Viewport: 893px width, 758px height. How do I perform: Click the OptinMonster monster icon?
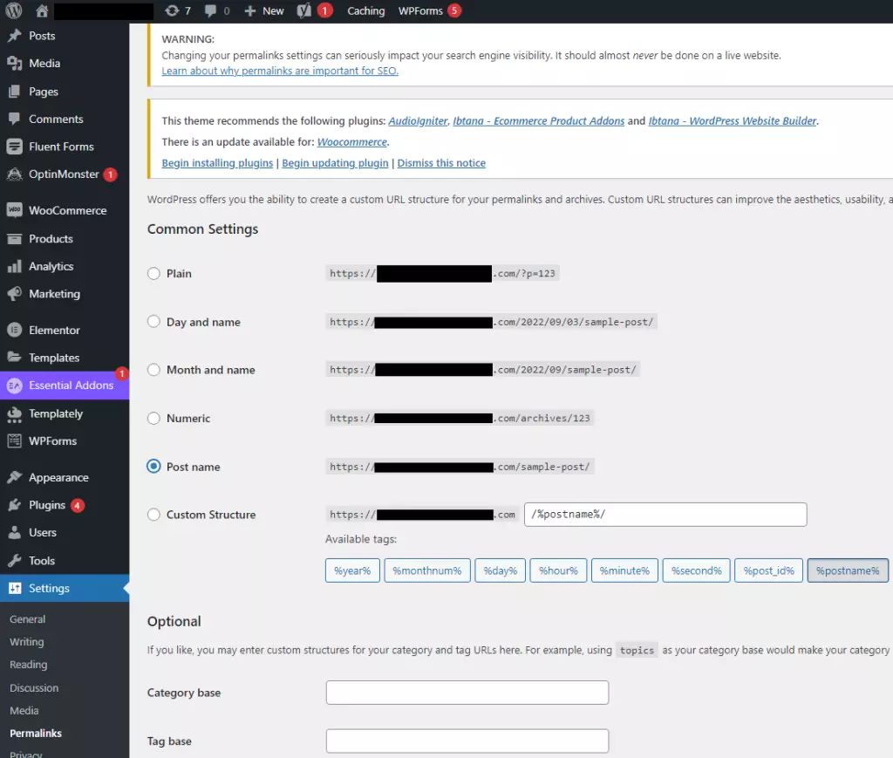(14, 174)
